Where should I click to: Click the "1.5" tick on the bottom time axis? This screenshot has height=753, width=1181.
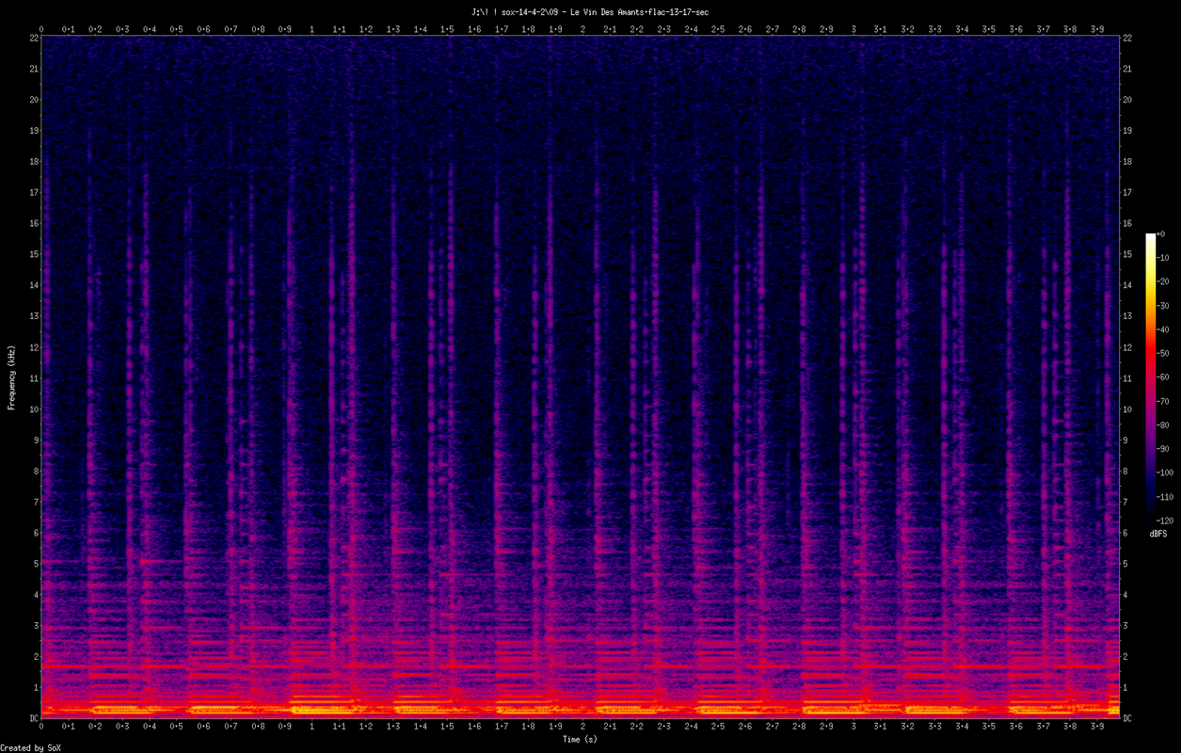coord(447,727)
